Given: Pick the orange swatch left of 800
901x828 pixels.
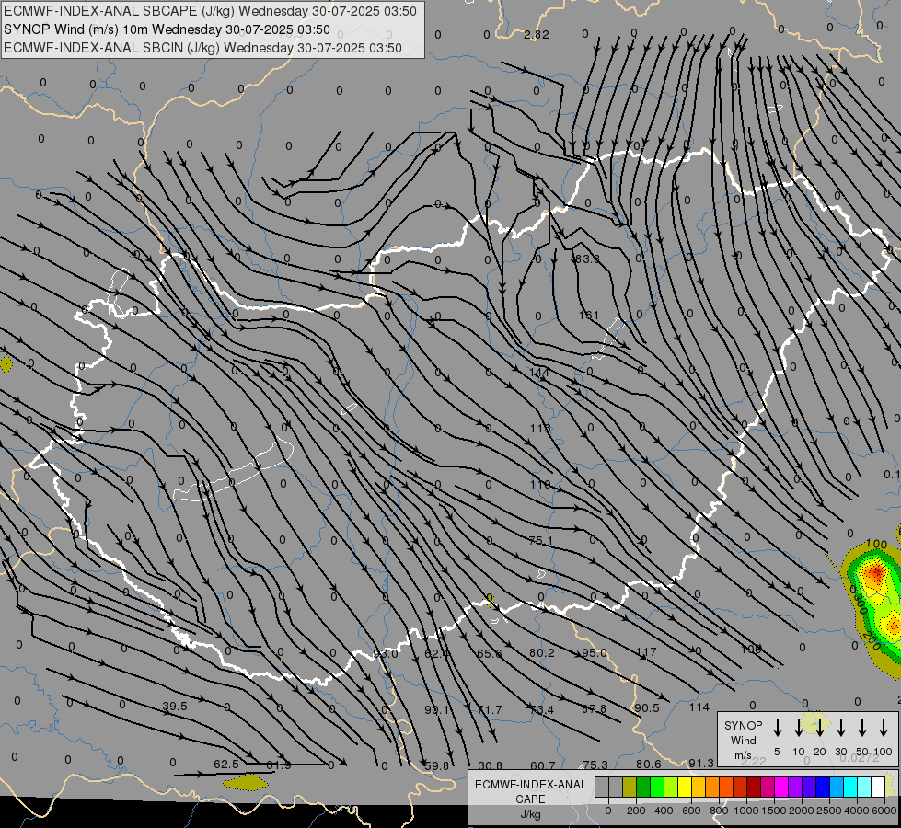Looking at the screenshot, I should click(x=712, y=787).
